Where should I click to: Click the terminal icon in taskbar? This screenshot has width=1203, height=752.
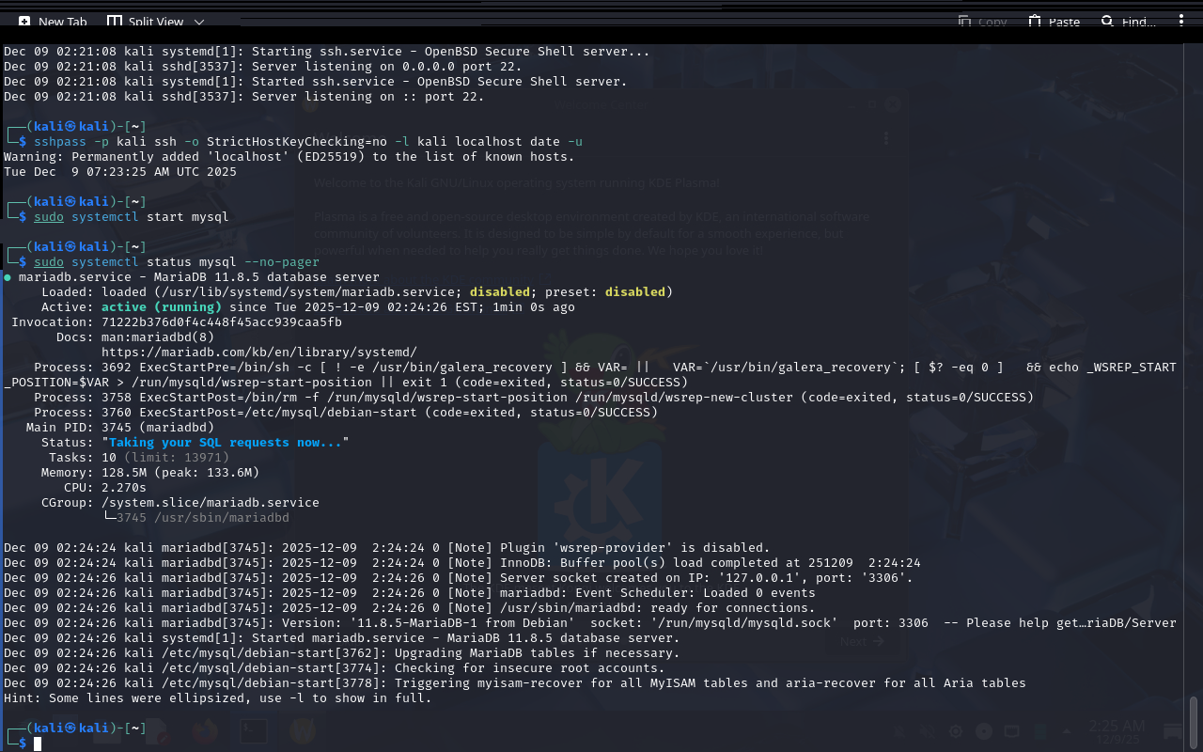click(x=254, y=730)
